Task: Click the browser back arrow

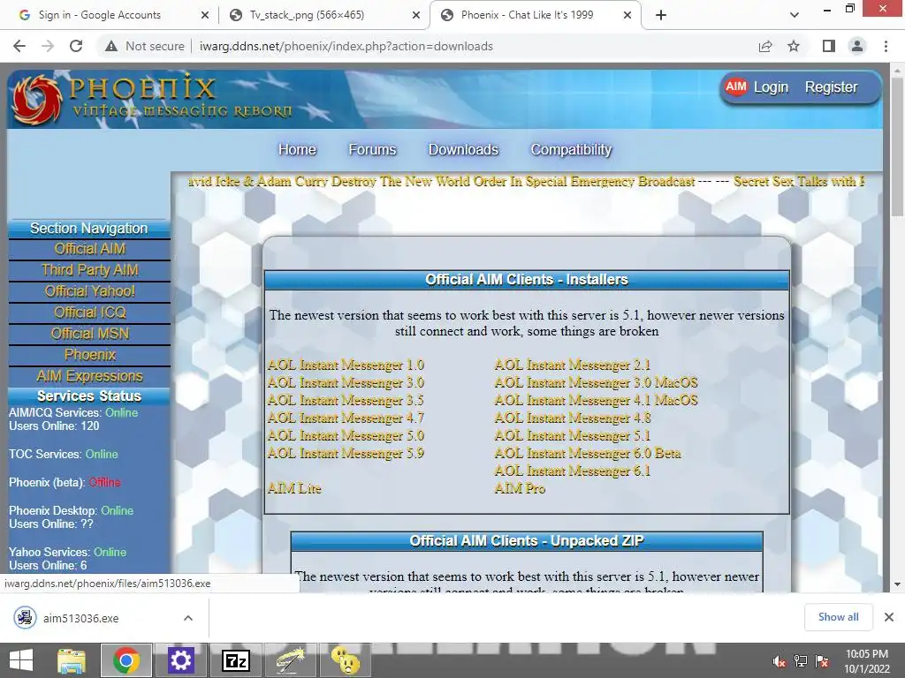Action: tap(19, 46)
